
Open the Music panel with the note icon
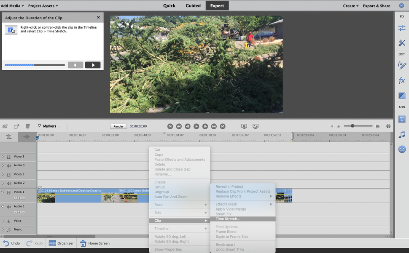401,134
